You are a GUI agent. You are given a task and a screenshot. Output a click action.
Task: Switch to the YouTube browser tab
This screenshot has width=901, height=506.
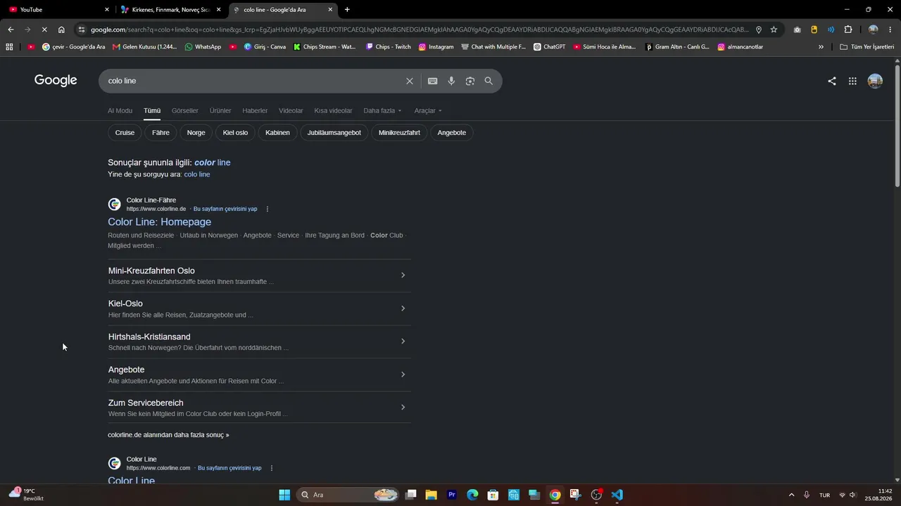[x=58, y=10]
